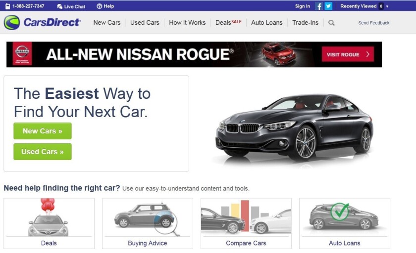Open the New Cars menu item
This screenshot has width=416, height=253.
pyautogui.click(x=107, y=23)
